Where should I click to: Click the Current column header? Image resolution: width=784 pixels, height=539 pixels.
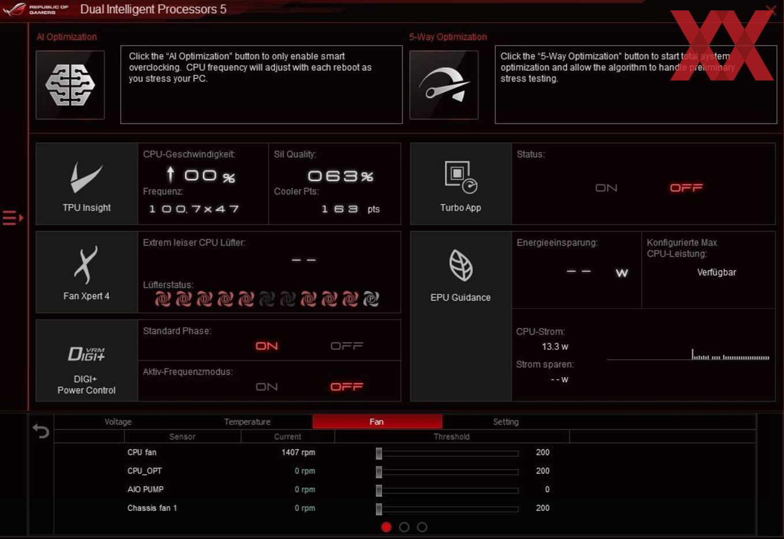coord(288,436)
